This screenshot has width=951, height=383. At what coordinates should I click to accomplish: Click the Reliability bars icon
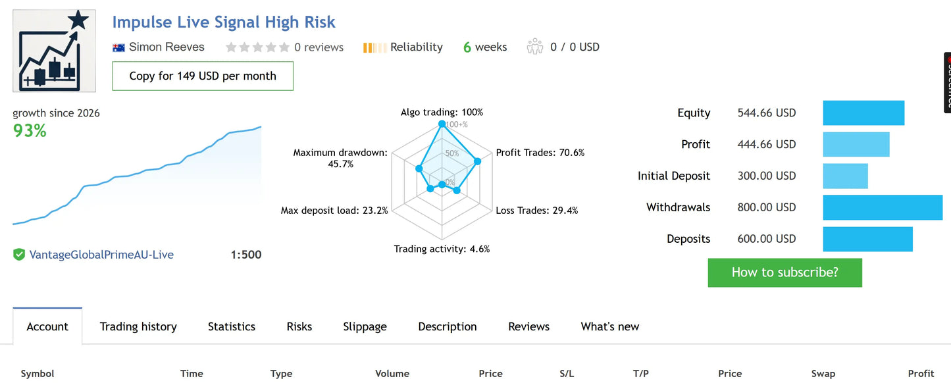374,47
